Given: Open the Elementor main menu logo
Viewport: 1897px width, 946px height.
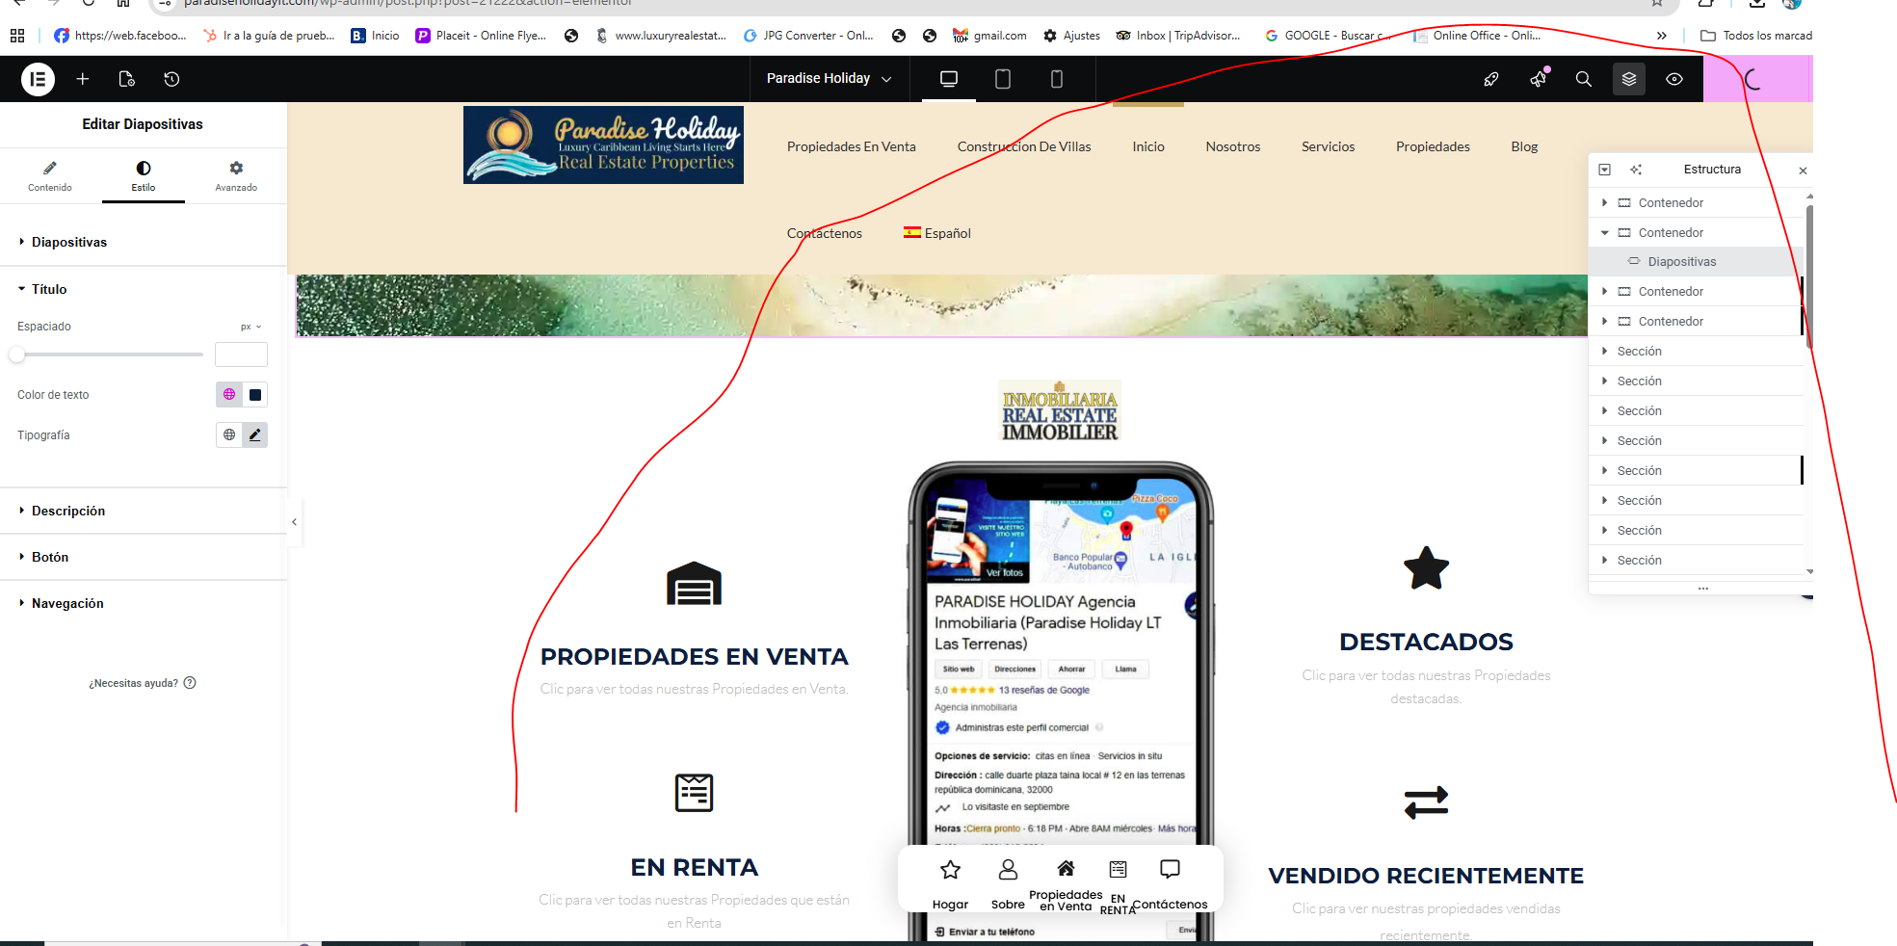Looking at the screenshot, I should [x=38, y=79].
